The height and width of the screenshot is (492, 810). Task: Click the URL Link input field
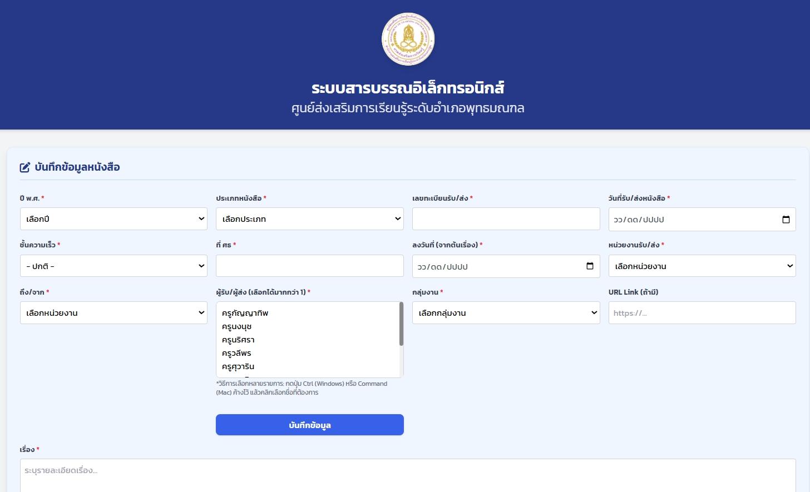pos(702,313)
